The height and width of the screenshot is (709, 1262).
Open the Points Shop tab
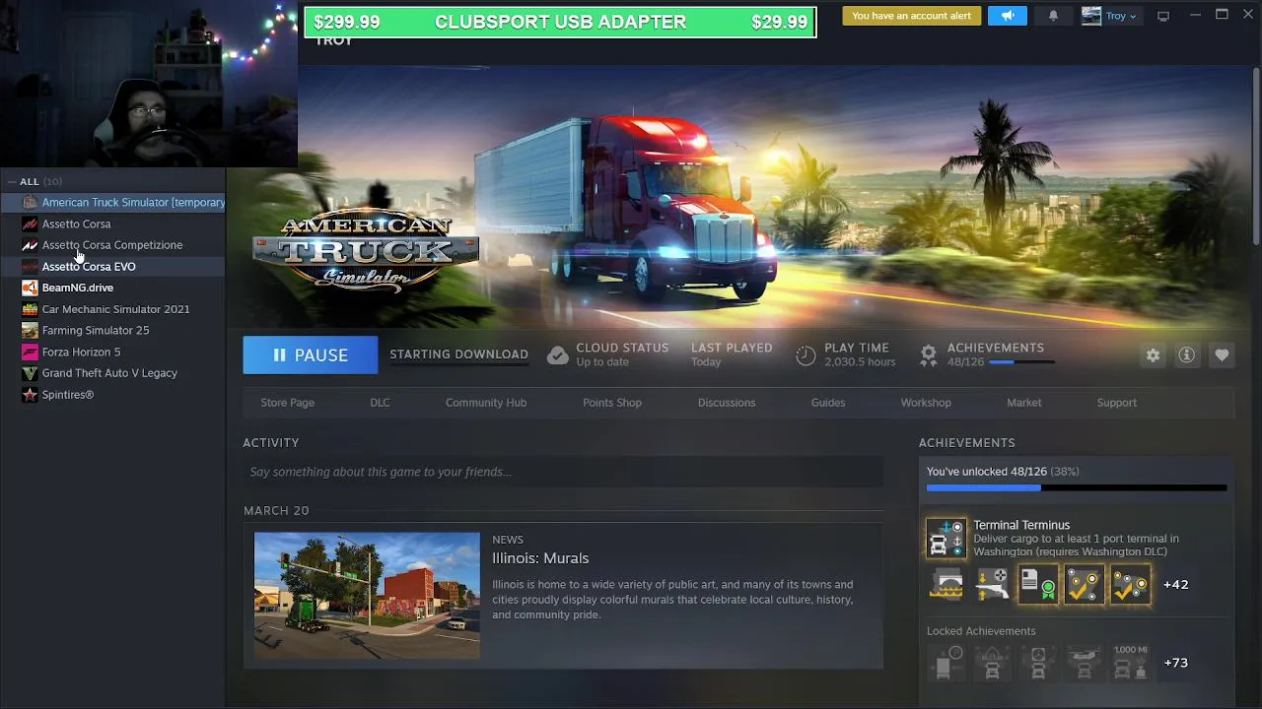pos(612,403)
